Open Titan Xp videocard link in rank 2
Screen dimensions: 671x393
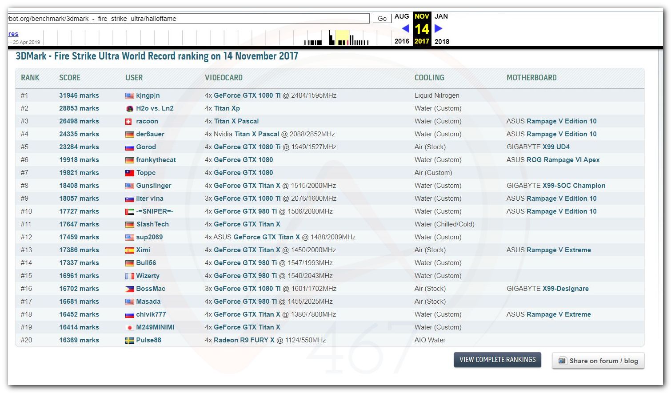click(x=227, y=108)
